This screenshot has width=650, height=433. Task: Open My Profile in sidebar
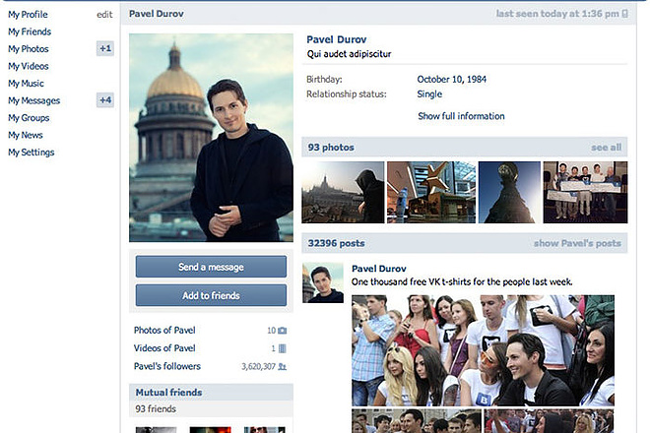[28, 15]
